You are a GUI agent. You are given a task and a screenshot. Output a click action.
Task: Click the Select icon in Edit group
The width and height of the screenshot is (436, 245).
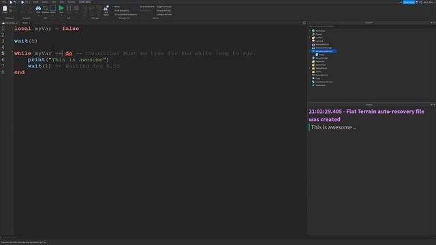coord(53,8)
